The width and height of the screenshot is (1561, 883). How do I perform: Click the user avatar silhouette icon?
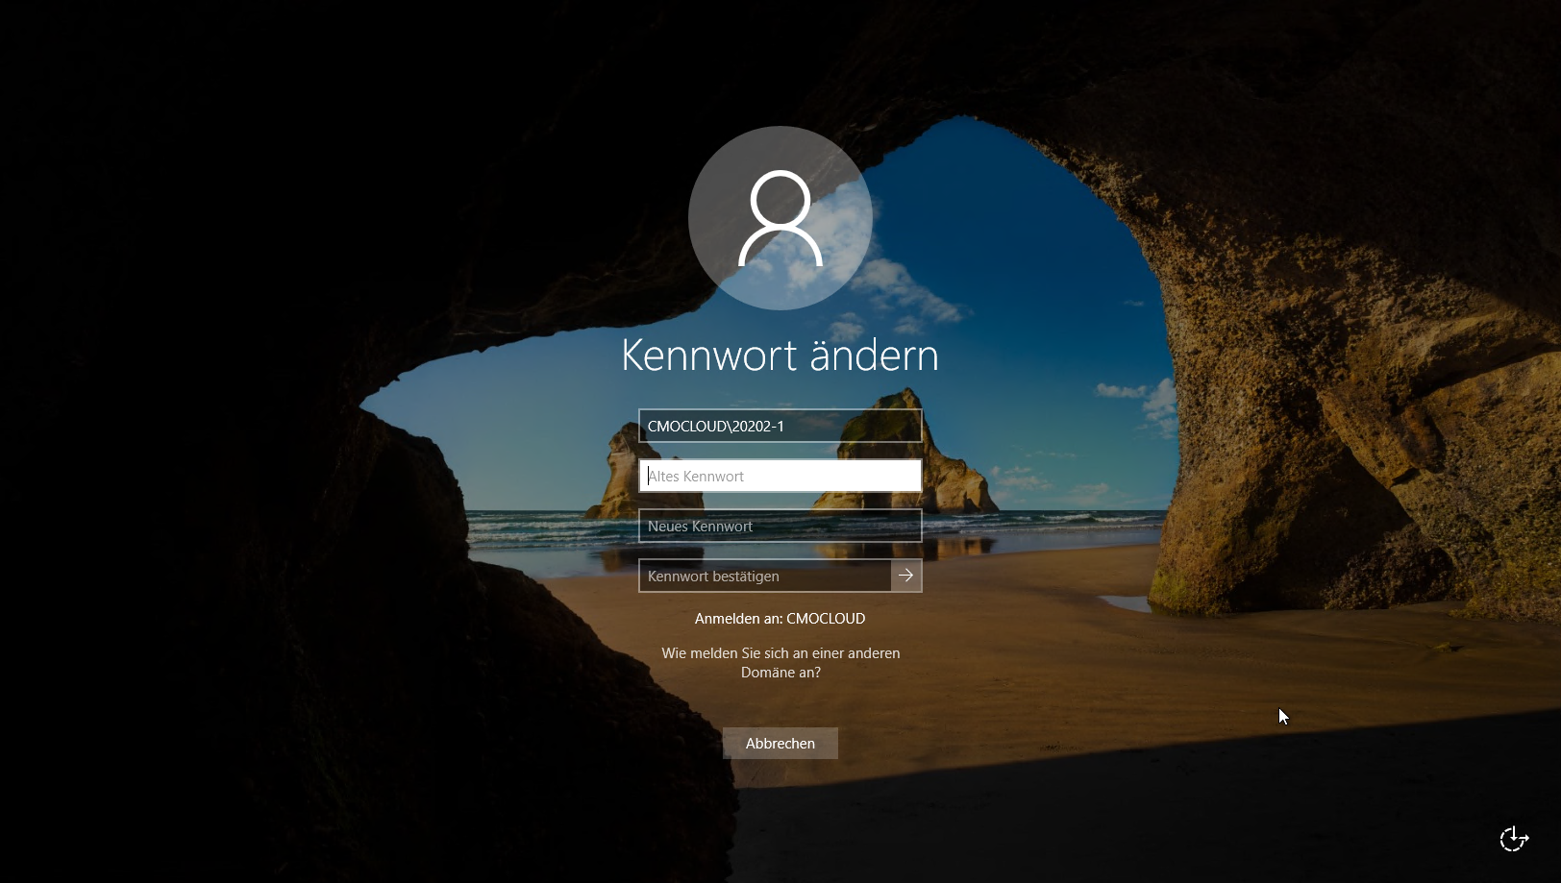[780, 218]
